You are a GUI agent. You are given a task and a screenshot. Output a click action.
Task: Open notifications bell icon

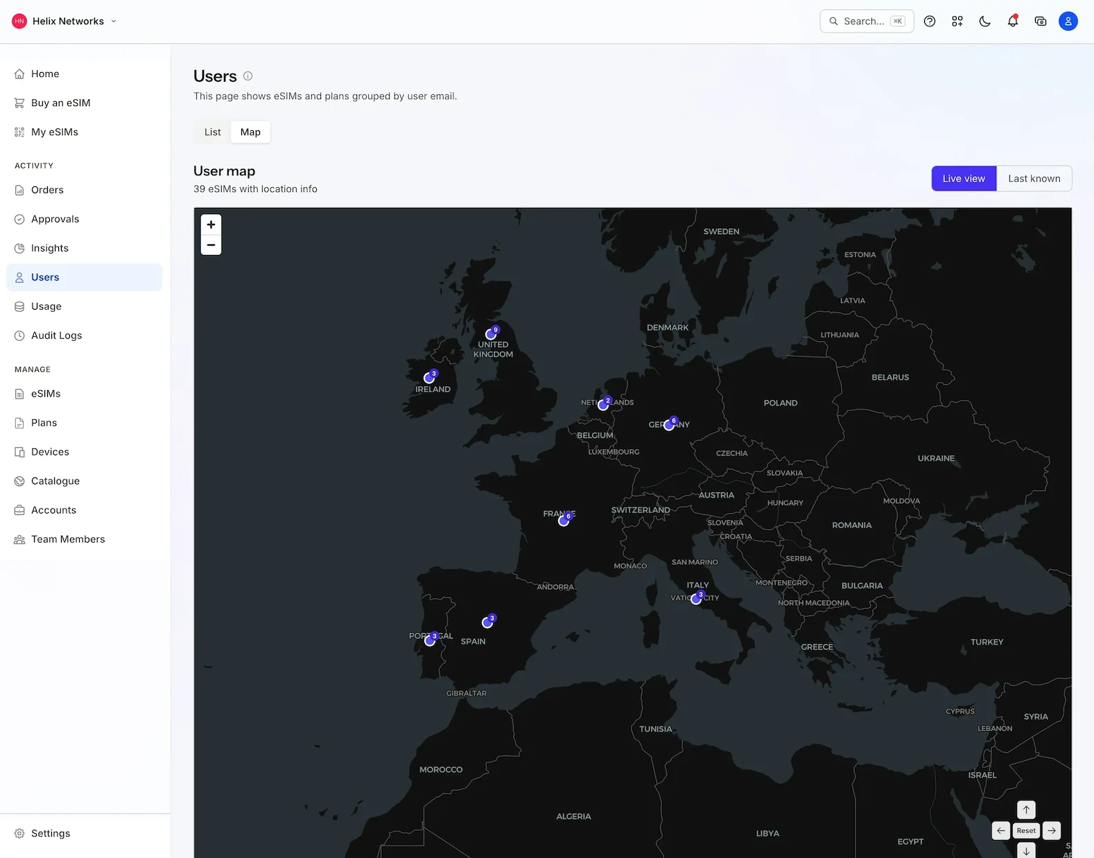pyautogui.click(x=1013, y=21)
